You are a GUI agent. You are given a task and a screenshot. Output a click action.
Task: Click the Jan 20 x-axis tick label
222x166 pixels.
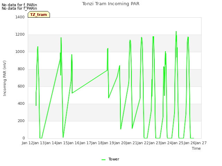click(x=120, y=143)
